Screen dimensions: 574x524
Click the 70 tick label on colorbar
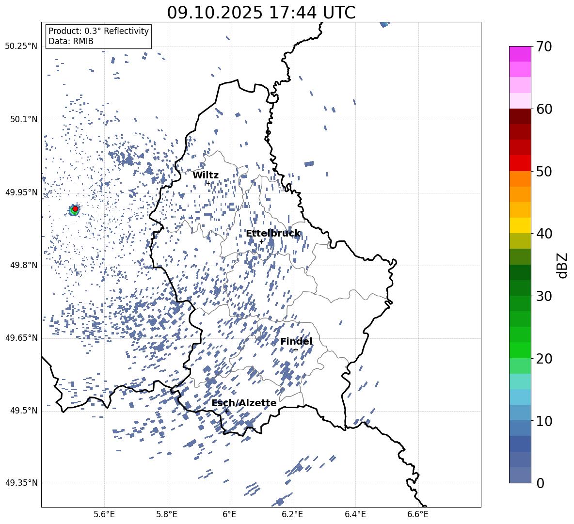[544, 47]
